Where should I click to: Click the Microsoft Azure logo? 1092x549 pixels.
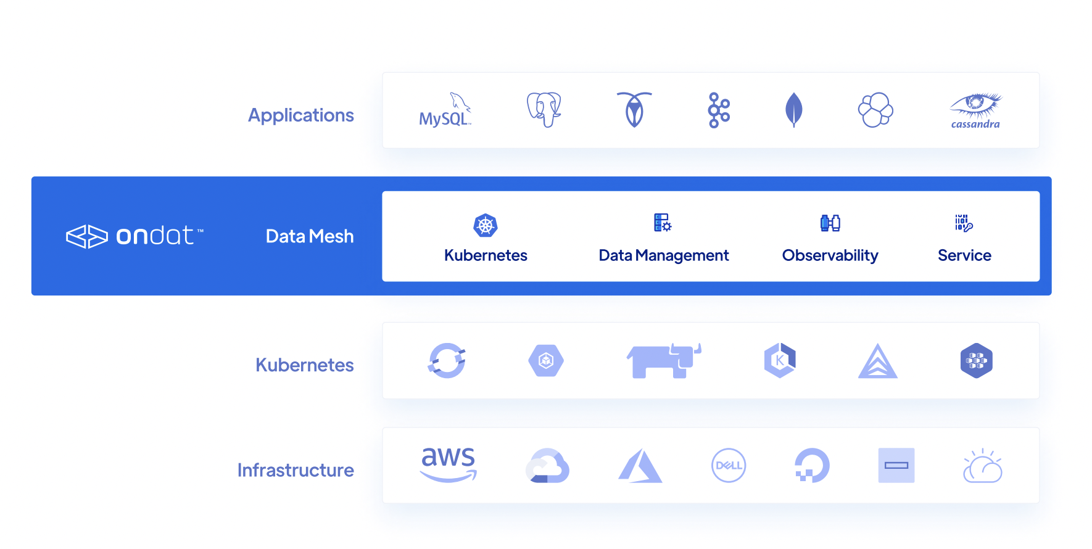coord(640,466)
